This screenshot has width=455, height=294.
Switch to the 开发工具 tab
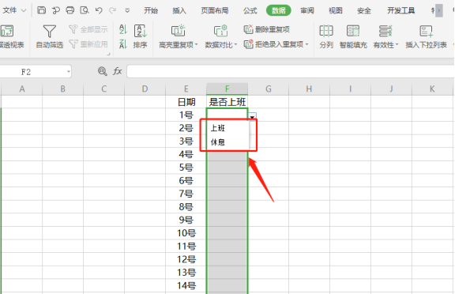coord(401,11)
